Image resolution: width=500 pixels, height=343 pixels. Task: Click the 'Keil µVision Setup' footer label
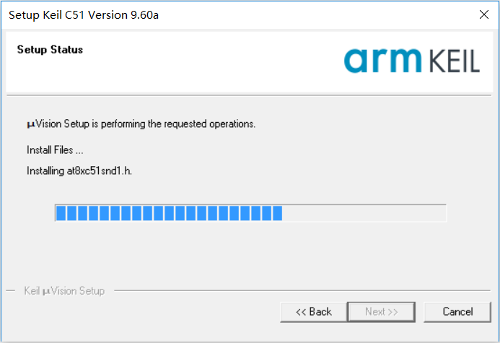[x=64, y=291]
